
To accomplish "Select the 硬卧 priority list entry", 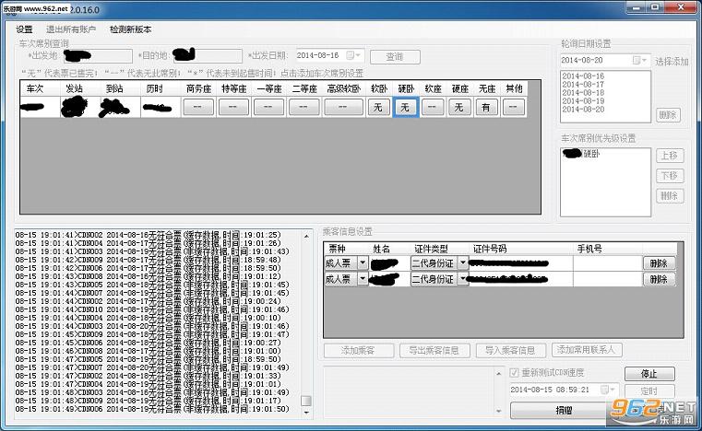I will point(581,154).
